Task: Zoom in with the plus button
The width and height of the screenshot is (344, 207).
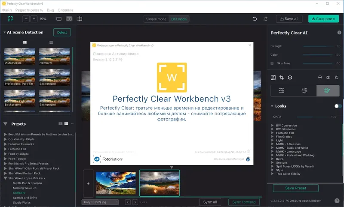Action: [34, 19]
